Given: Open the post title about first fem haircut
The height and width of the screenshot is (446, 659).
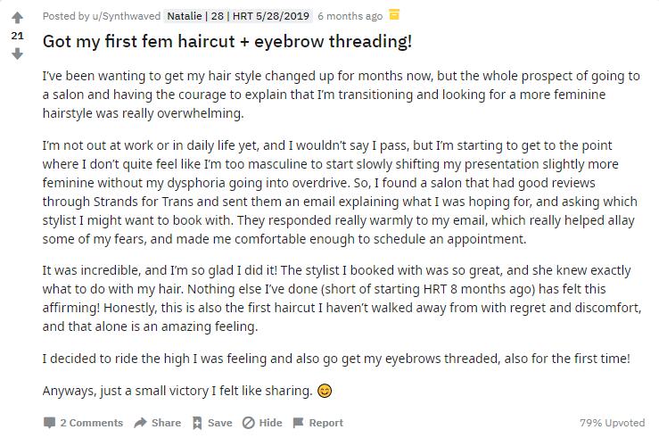Looking at the screenshot, I should point(227,42).
